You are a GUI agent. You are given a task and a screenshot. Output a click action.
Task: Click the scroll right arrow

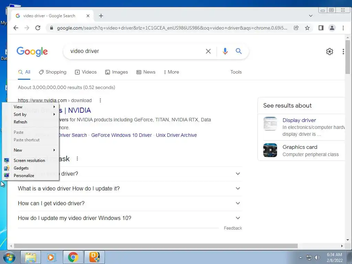point(342,246)
